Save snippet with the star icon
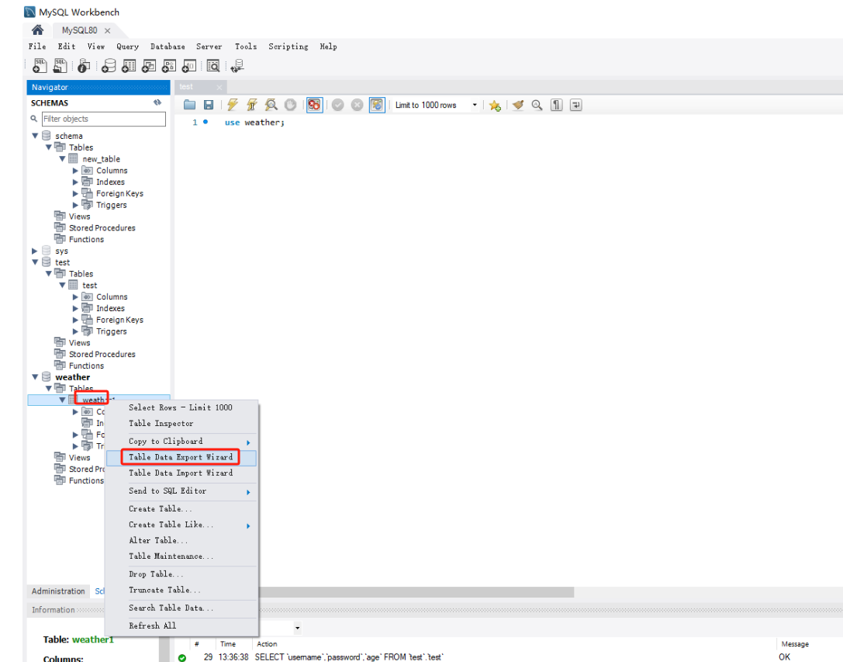 495,105
